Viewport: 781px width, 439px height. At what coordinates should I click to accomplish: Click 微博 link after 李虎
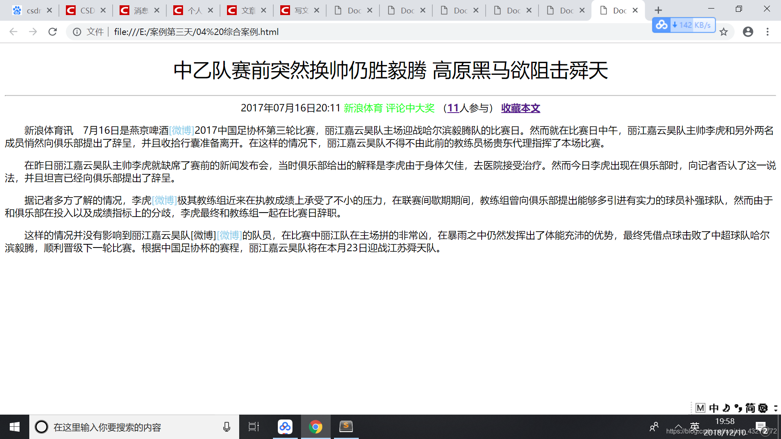coord(164,200)
